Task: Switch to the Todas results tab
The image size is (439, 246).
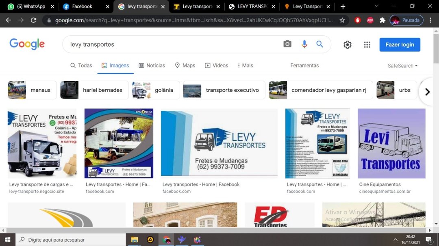Action: (81, 65)
